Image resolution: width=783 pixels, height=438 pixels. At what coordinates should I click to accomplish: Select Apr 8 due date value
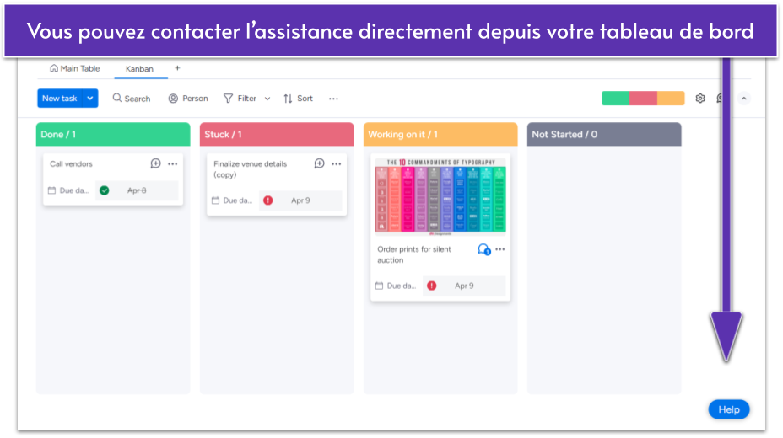pyautogui.click(x=137, y=190)
